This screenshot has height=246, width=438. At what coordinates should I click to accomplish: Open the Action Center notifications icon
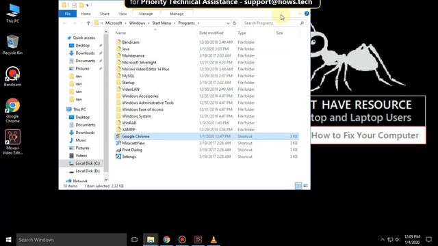click(x=428, y=240)
